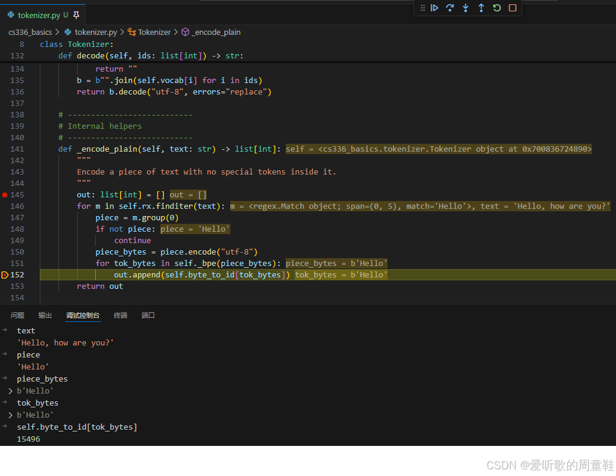Select the tokenizer.py editor tab
616x476 pixels.
pyautogui.click(x=39, y=15)
